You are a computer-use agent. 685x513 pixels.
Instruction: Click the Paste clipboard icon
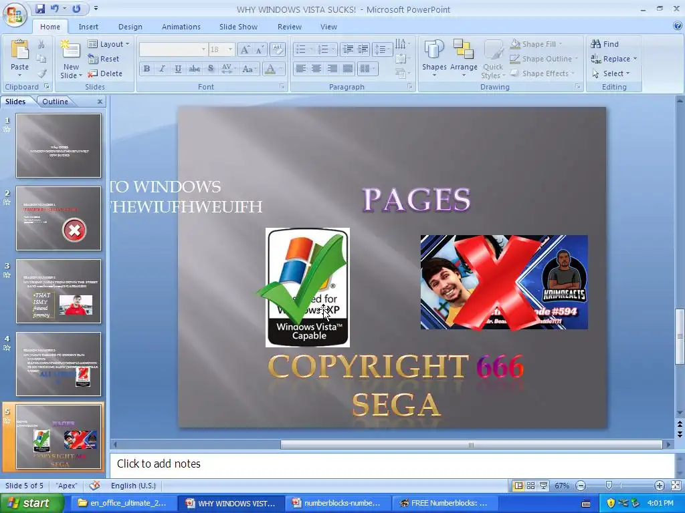point(19,50)
